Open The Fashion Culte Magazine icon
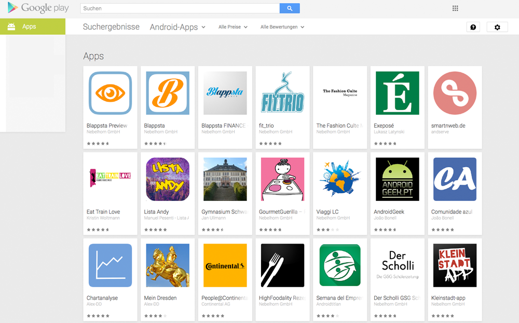519x323 pixels. pos(340,93)
